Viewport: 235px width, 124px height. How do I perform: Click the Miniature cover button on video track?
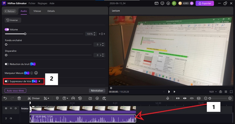[25, 108]
